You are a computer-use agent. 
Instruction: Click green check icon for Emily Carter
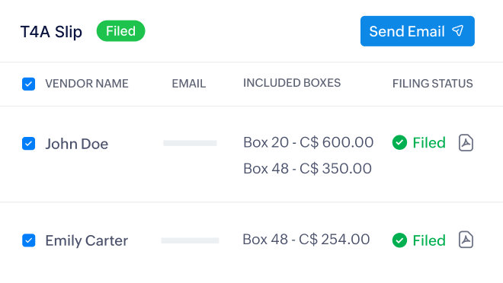coord(399,240)
